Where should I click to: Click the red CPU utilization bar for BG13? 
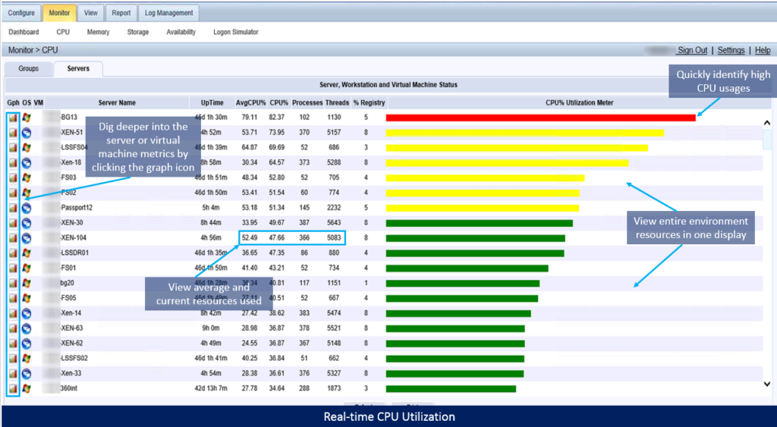[x=540, y=118]
